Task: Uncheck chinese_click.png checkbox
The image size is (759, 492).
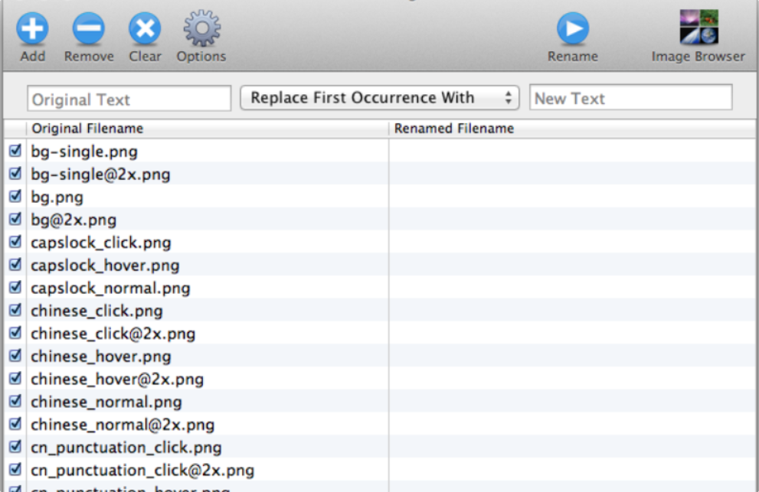Action: click(x=15, y=310)
